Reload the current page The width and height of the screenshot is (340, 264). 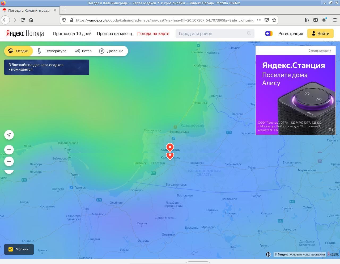click(x=23, y=20)
